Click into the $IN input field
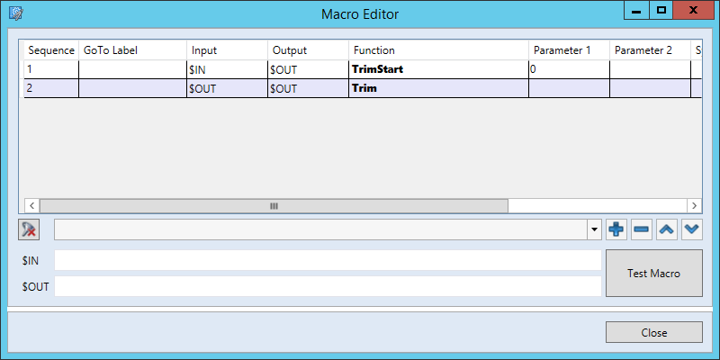This screenshot has width=720, height=360. click(328, 260)
